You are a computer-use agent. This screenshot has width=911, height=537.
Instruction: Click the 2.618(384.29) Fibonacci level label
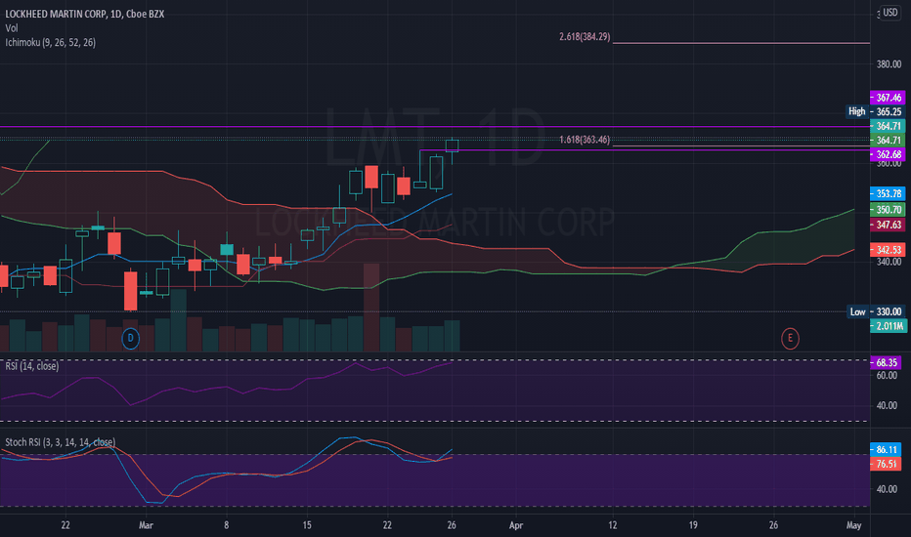point(585,36)
